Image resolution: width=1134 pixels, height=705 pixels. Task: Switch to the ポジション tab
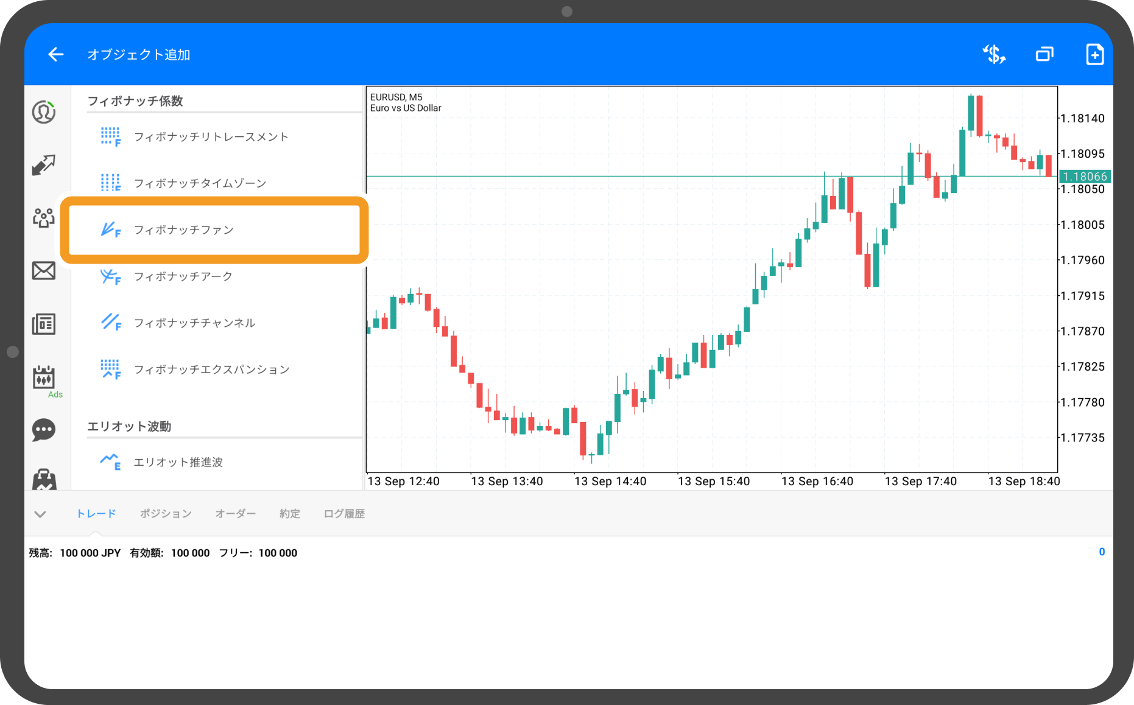point(166,514)
